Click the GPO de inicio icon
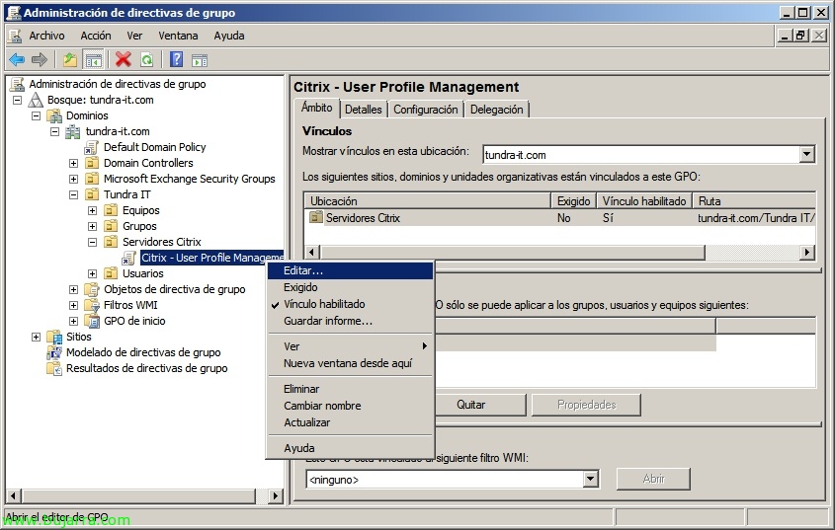Viewport: 835px width, 530px height. [x=92, y=321]
